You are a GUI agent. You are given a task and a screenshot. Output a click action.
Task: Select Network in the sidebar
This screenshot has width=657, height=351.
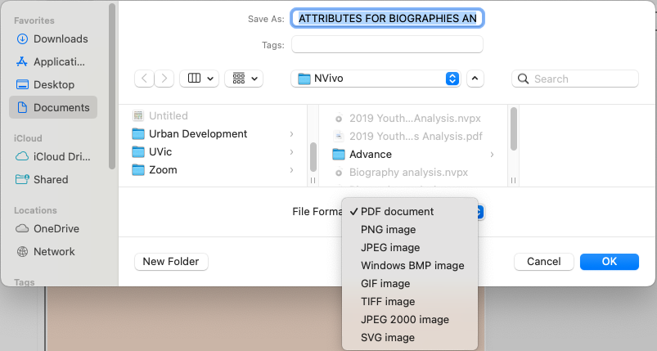pos(54,251)
